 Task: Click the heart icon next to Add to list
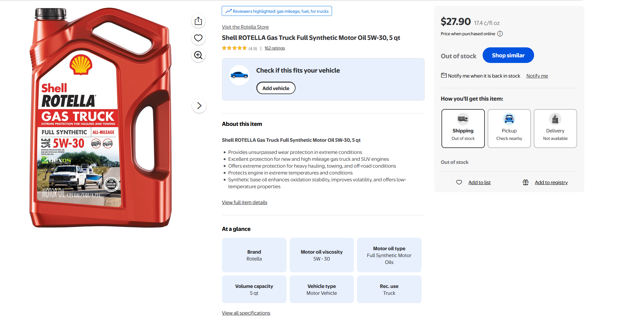(459, 182)
